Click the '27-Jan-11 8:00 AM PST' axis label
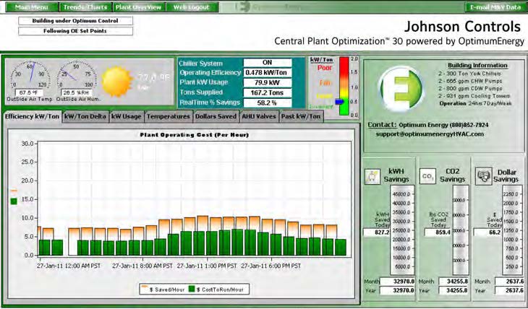This screenshot has height=309, width=528. pyautogui.click(x=142, y=266)
